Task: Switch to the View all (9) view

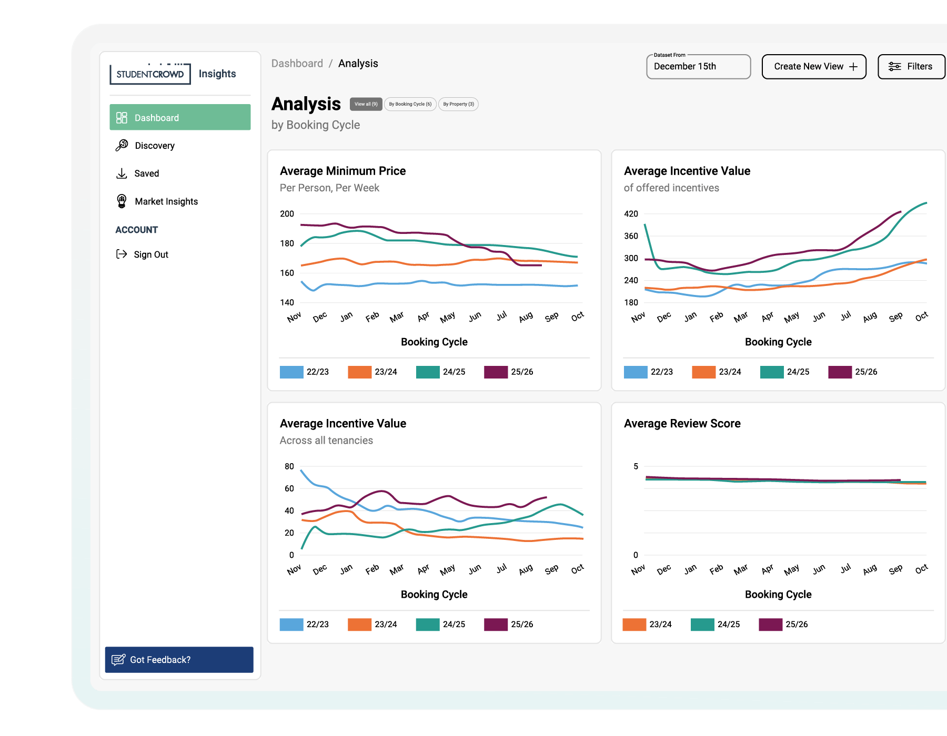Action: [366, 104]
